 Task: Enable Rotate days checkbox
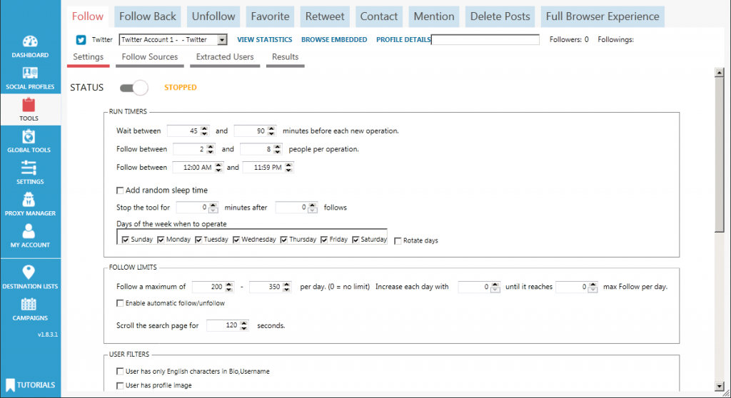(398, 241)
